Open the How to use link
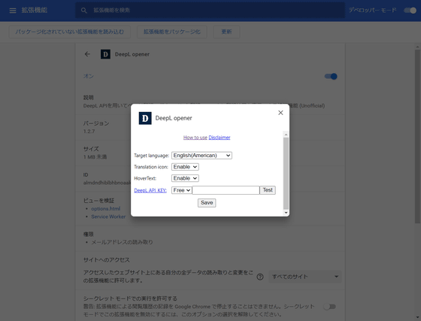The image size is (421, 321). coord(195,138)
